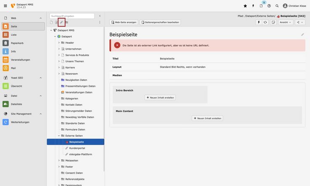Open the Ansicht dropdown
The image size is (310, 186).
285,22
